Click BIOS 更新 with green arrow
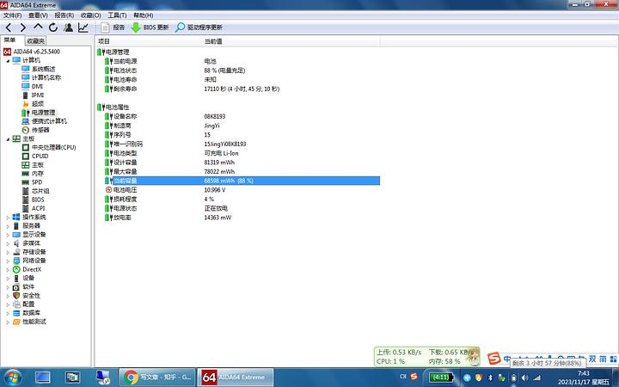The image size is (619, 387). tap(150, 28)
